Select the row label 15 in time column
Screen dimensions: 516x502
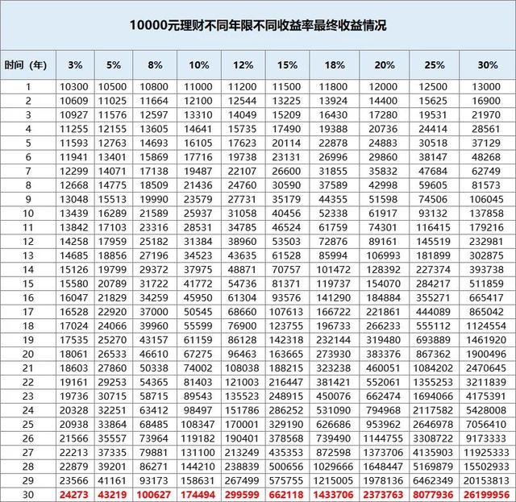28,284
